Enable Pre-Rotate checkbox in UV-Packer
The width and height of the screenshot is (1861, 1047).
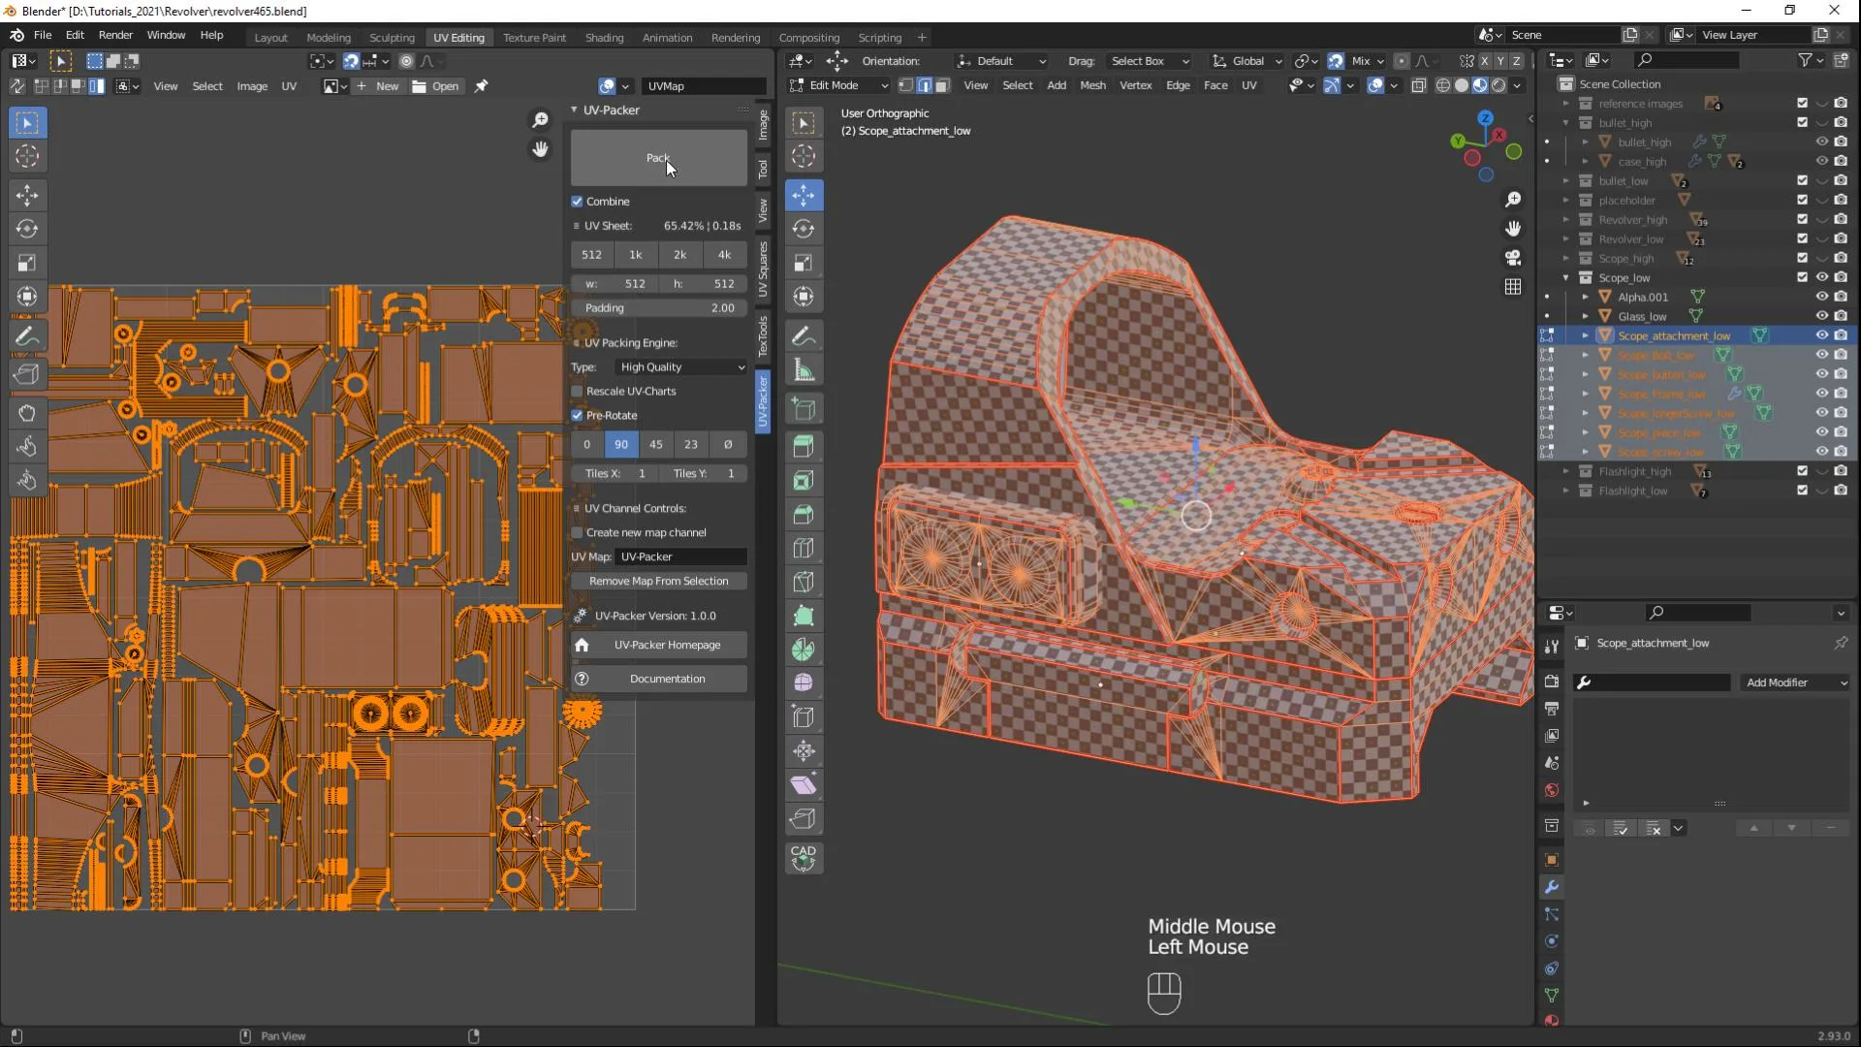tap(578, 414)
